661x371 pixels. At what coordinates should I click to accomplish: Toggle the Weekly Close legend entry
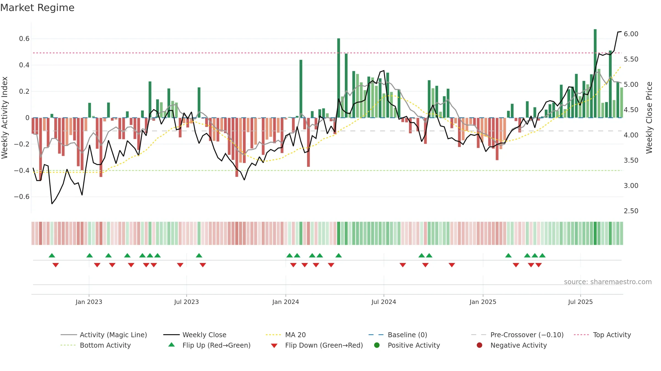point(195,335)
